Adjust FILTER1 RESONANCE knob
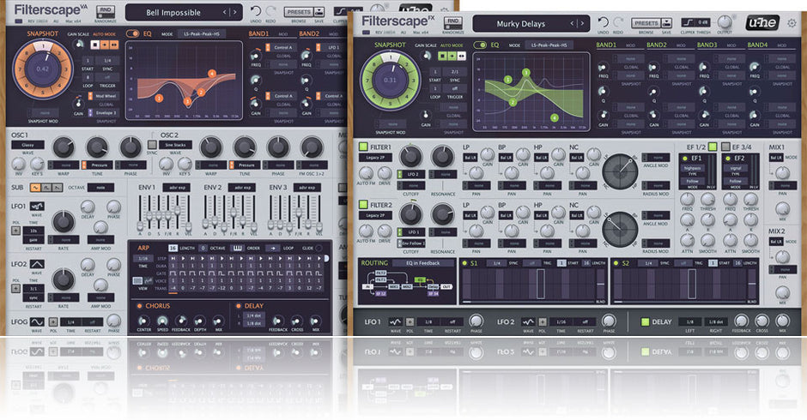The width and height of the screenshot is (807, 420). (442, 156)
